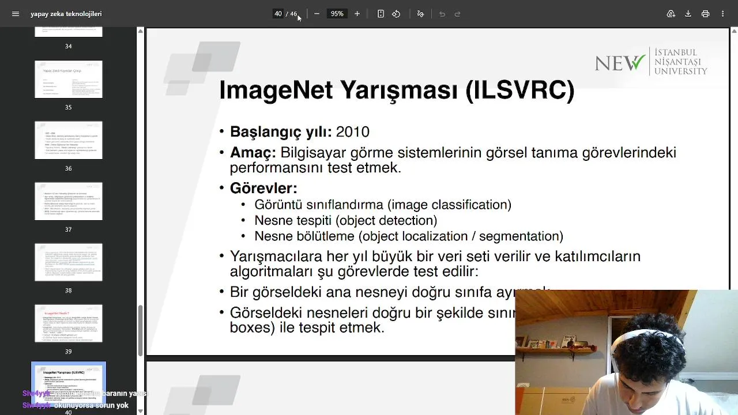This screenshot has width=738, height=415.
Task: Click the total page count '46'
Action: tap(293, 14)
